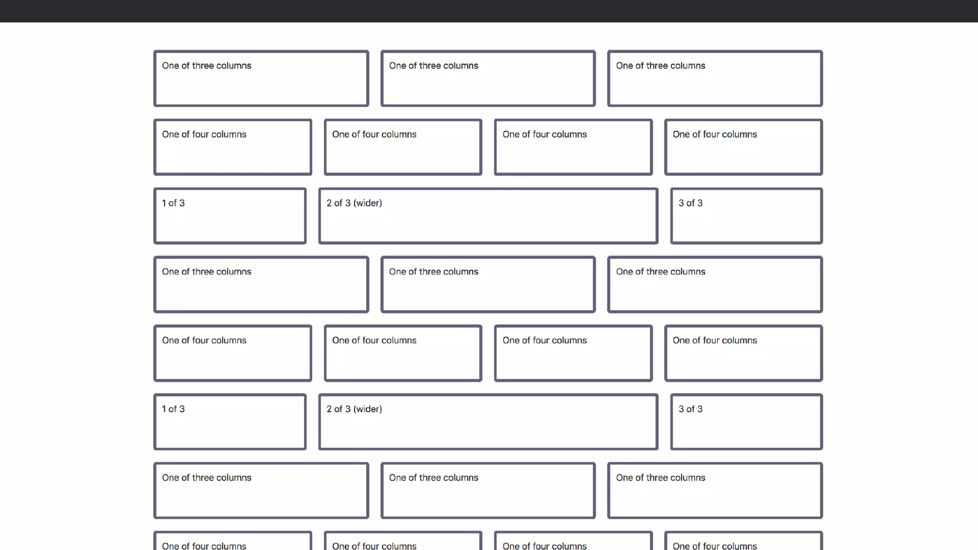Select first 'One of four columns' box in second row

233,147
